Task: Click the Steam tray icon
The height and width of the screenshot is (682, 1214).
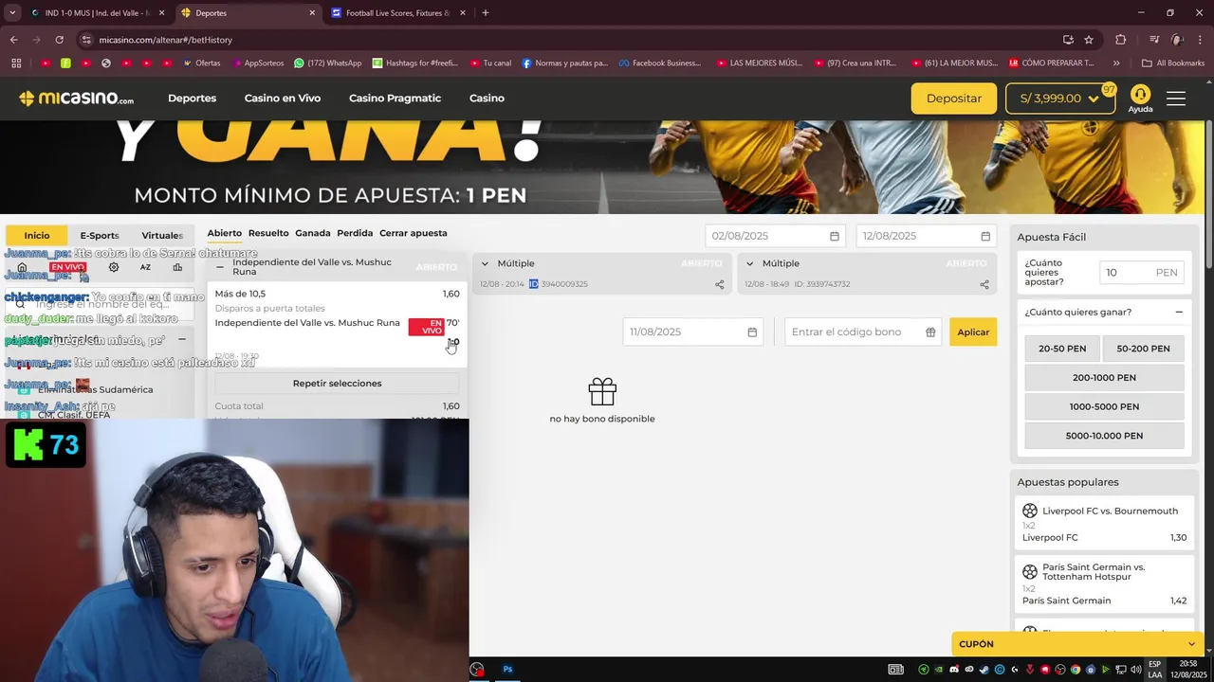Action: pyautogui.click(x=984, y=670)
